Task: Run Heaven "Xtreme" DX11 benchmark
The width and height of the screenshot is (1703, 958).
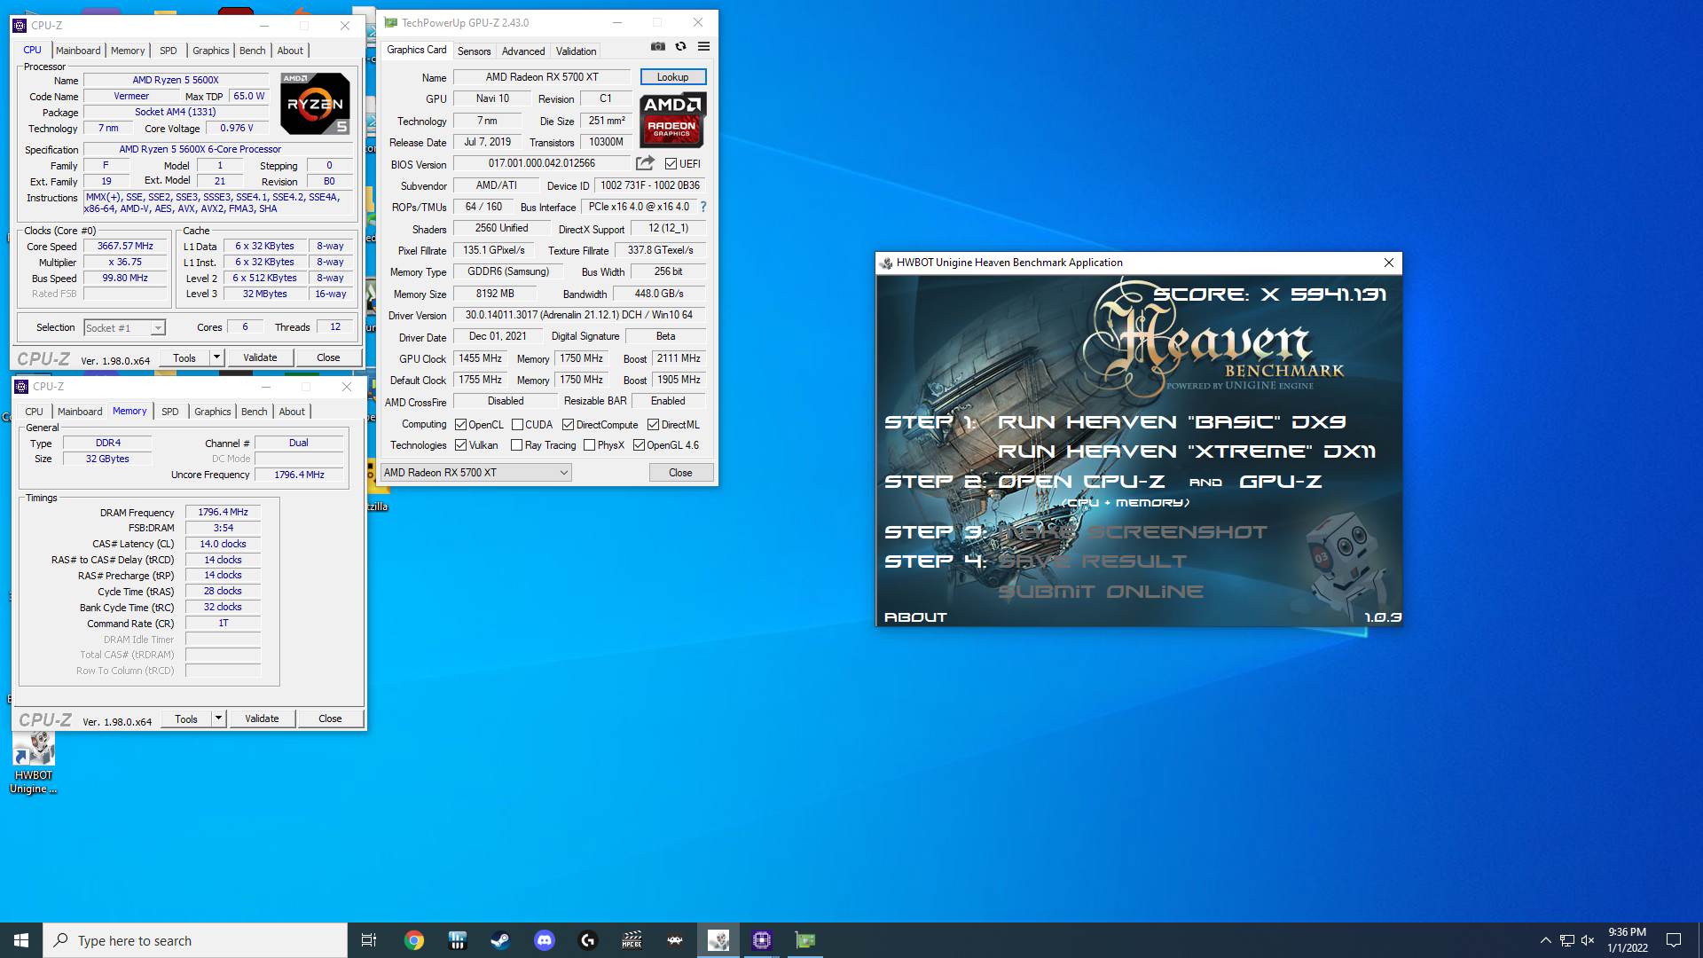Action: pos(1187,452)
